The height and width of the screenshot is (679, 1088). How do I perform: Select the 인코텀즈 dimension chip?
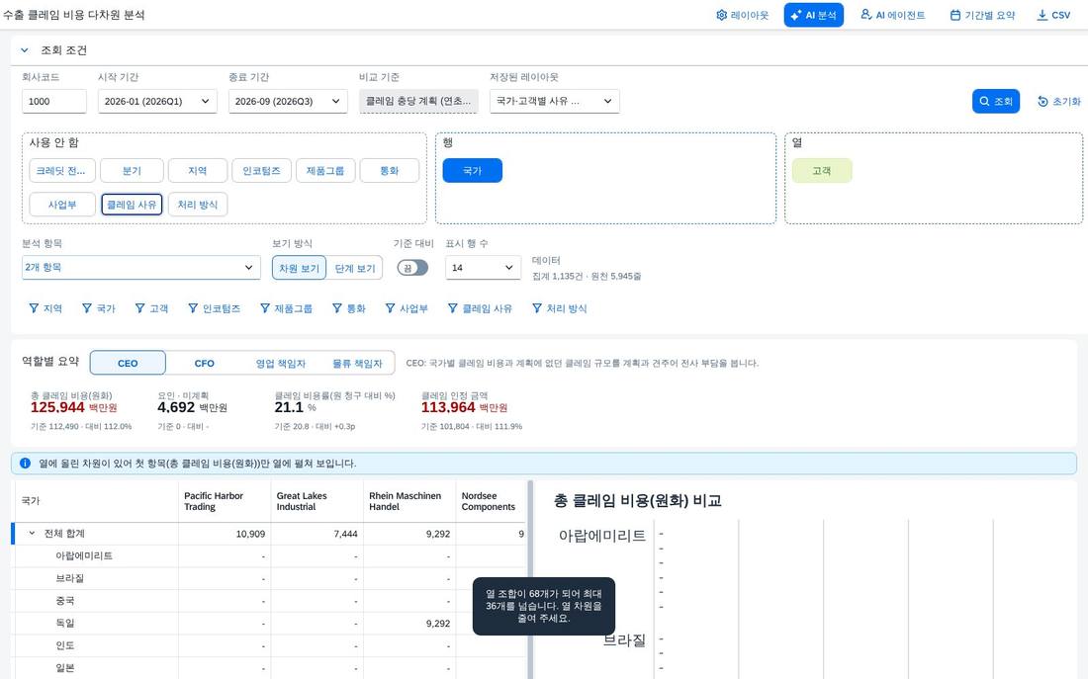tap(261, 171)
